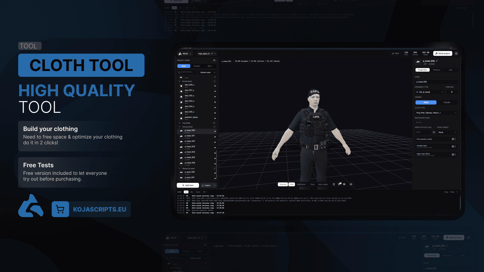Click the hat icon of p_head_005
This screenshot has width=484, height=272.
[181, 158]
